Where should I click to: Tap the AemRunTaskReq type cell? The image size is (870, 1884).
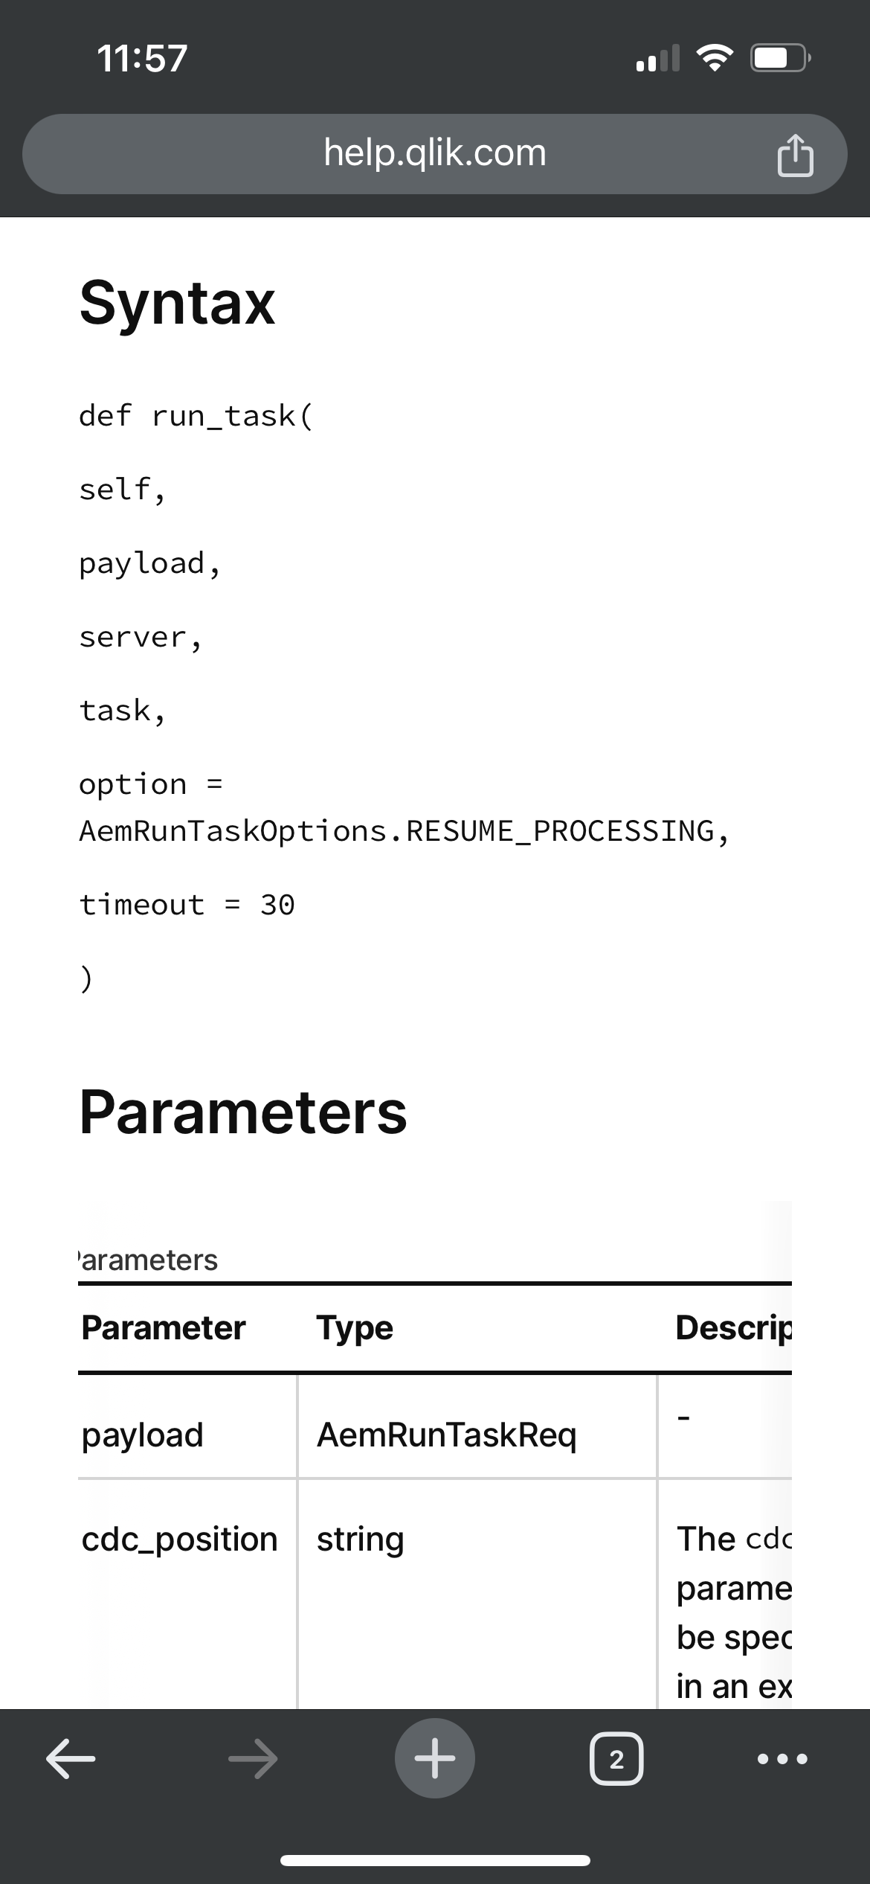[446, 1435]
